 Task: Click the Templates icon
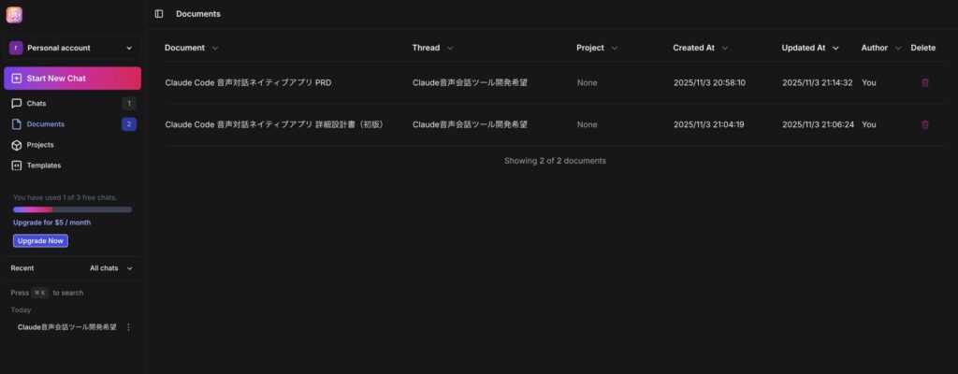[x=17, y=165]
